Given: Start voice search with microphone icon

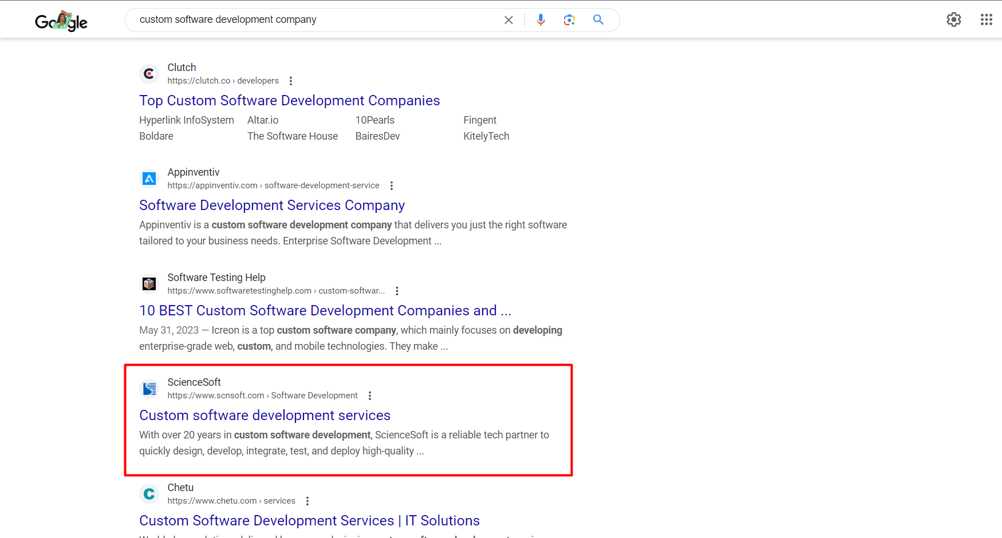Looking at the screenshot, I should 541,20.
